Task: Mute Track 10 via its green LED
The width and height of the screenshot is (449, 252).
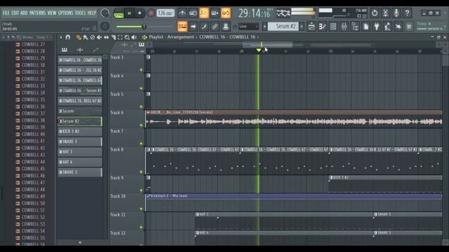Action: tap(141, 209)
